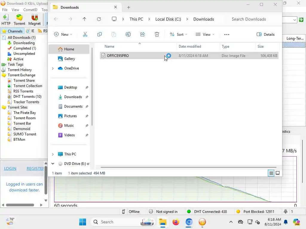Open Firefox from the taskbar

pyautogui.click(x=176, y=222)
